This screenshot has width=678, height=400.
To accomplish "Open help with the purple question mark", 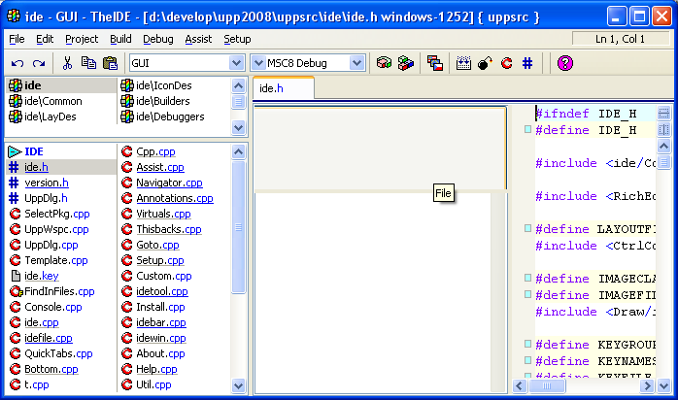I will click(x=564, y=63).
